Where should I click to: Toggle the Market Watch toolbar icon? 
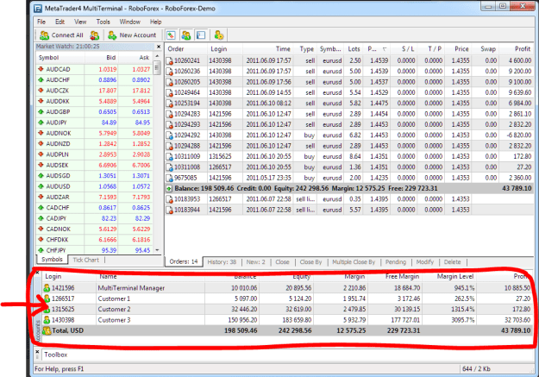click(x=171, y=35)
